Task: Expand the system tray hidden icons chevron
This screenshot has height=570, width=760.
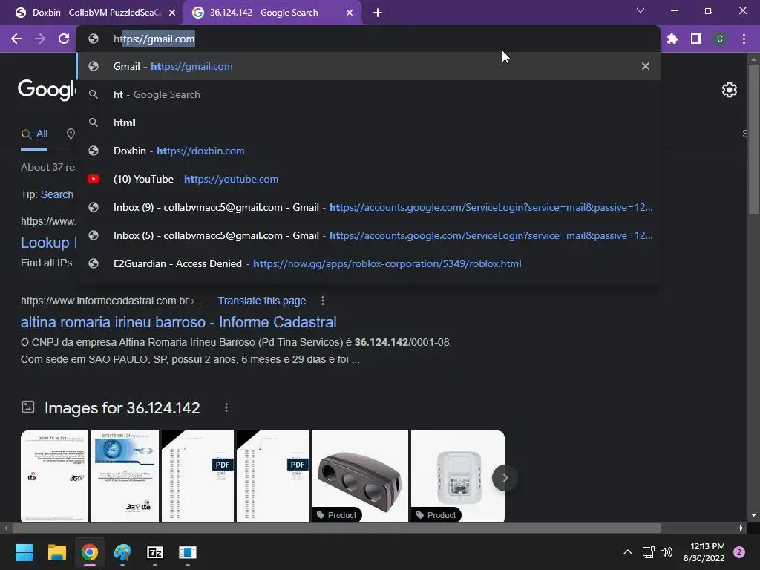Action: point(628,552)
